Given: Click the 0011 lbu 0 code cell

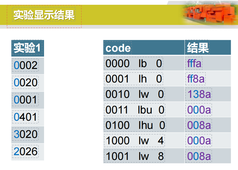Looking at the screenshot, I should click(135, 110).
